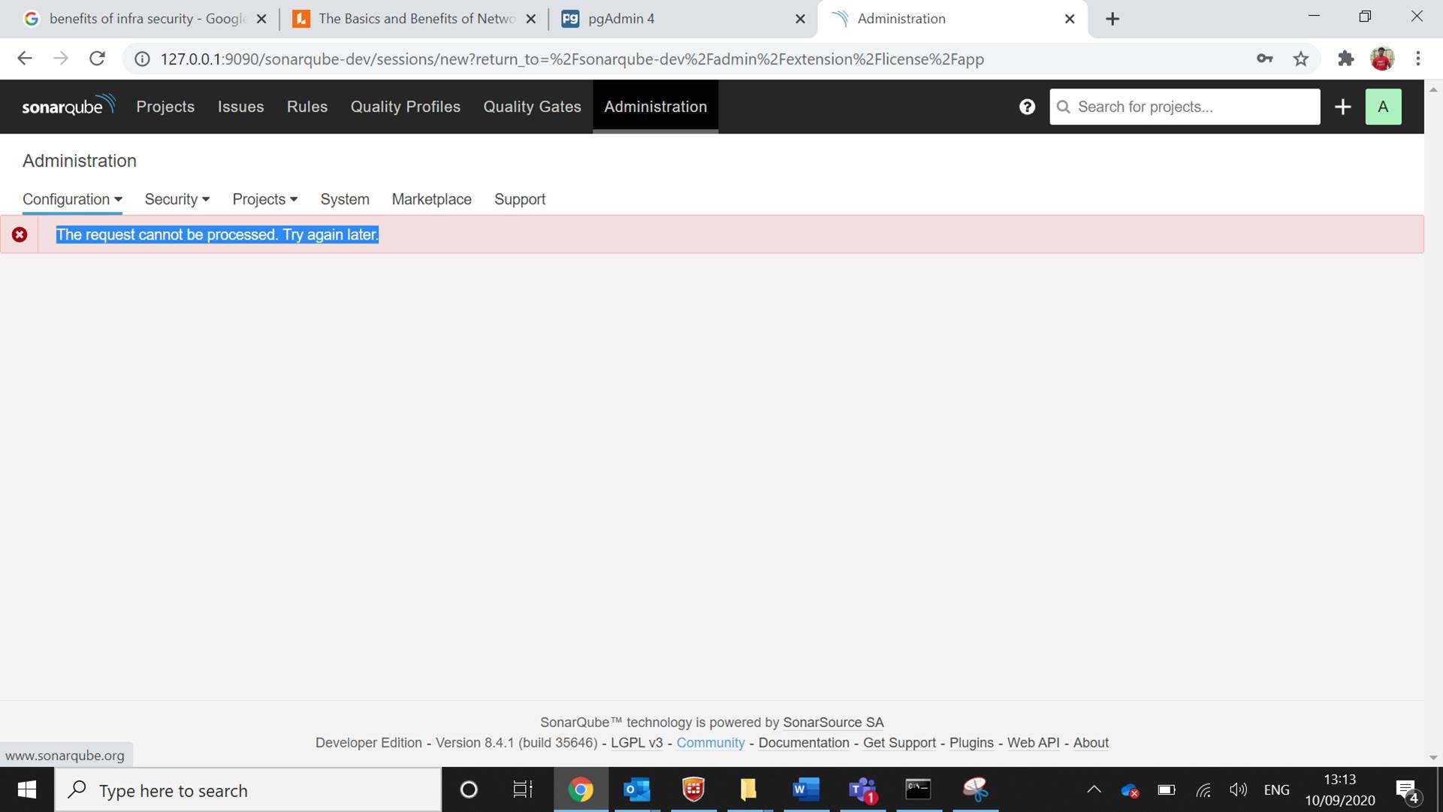This screenshot has width=1443, height=812.
Task: Close the pgAdmin 4 tab
Action: [800, 19]
